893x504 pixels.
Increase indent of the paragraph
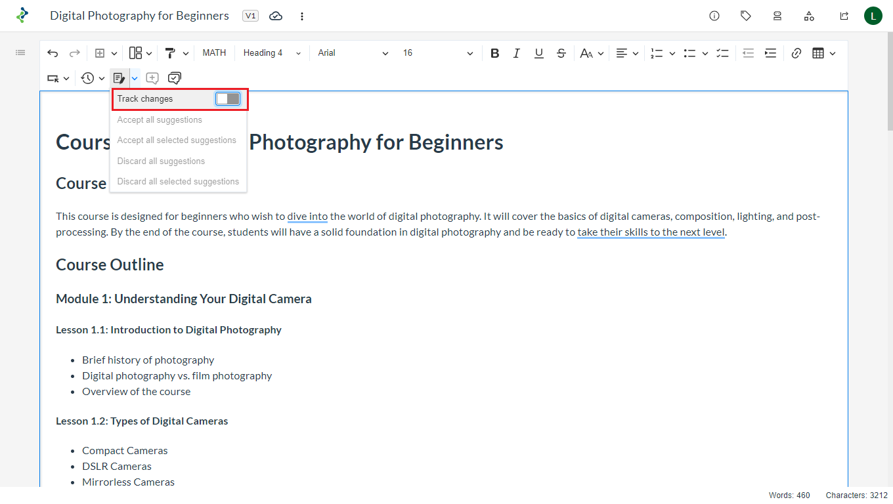[770, 53]
